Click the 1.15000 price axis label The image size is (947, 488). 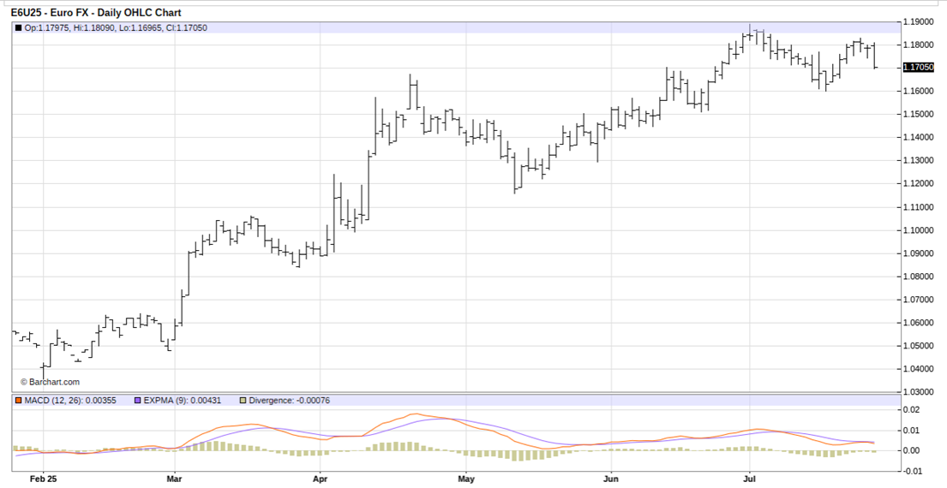click(918, 114)
